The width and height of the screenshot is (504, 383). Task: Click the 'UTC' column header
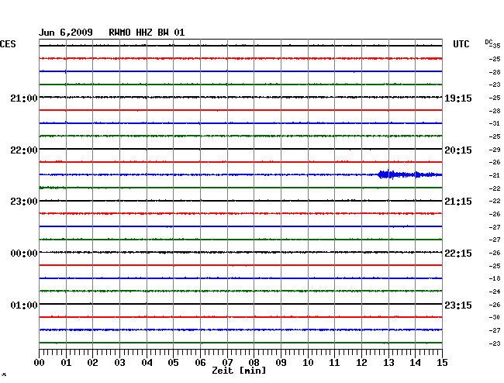[x=461, y=44]
